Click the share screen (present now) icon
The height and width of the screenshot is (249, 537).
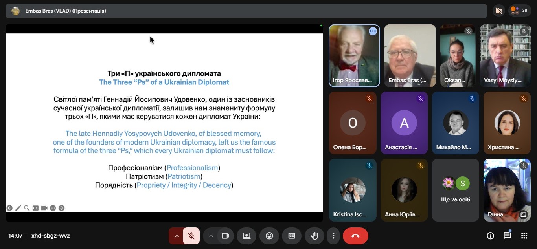(246, 236)
